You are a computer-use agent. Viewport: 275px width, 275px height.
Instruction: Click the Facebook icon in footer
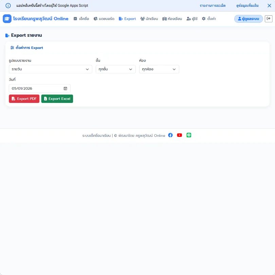pyautogui.click(x=170, y=135)
